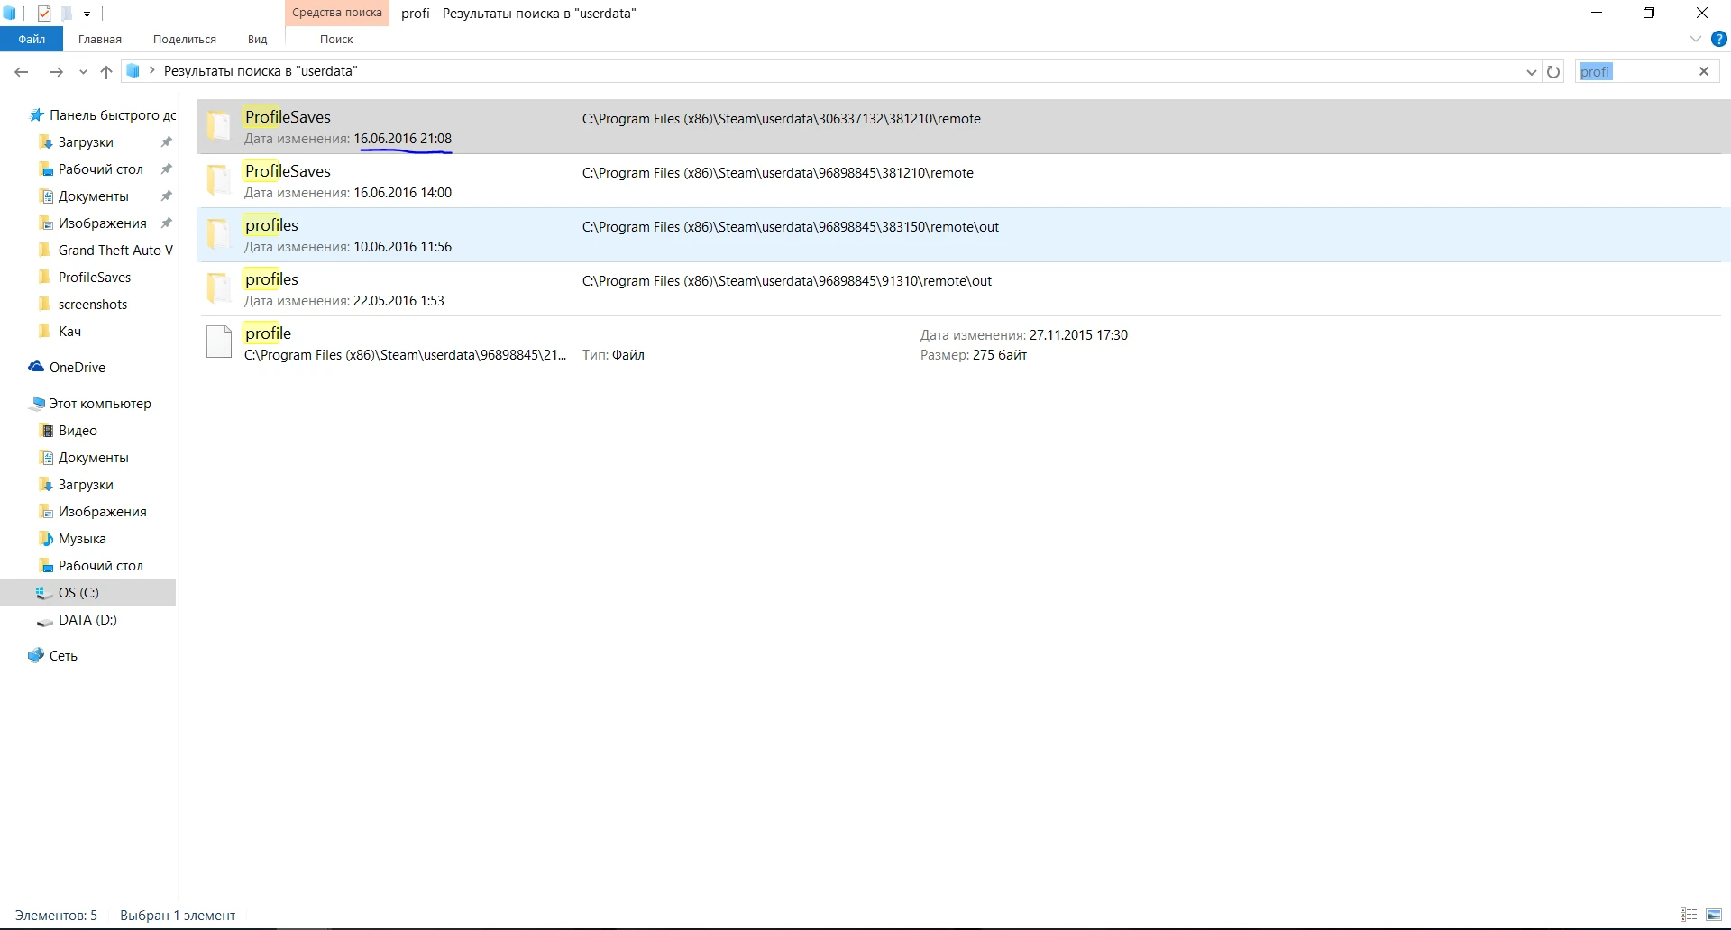This screenshot has height=930, width=1731.
Task: Select the Панель быстрого доступа star icon
Action: [37, 115]
